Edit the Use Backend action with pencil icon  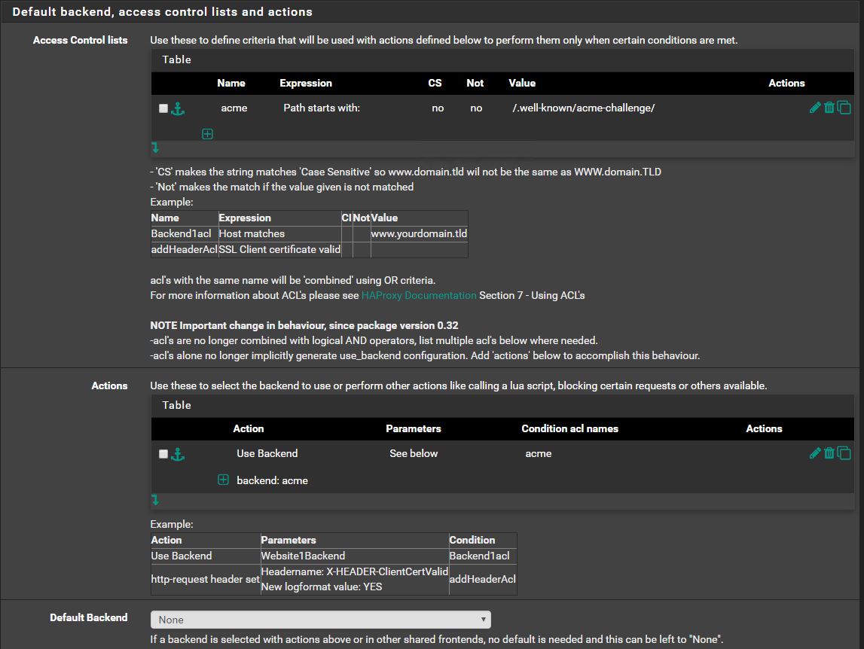click(814, 453)
